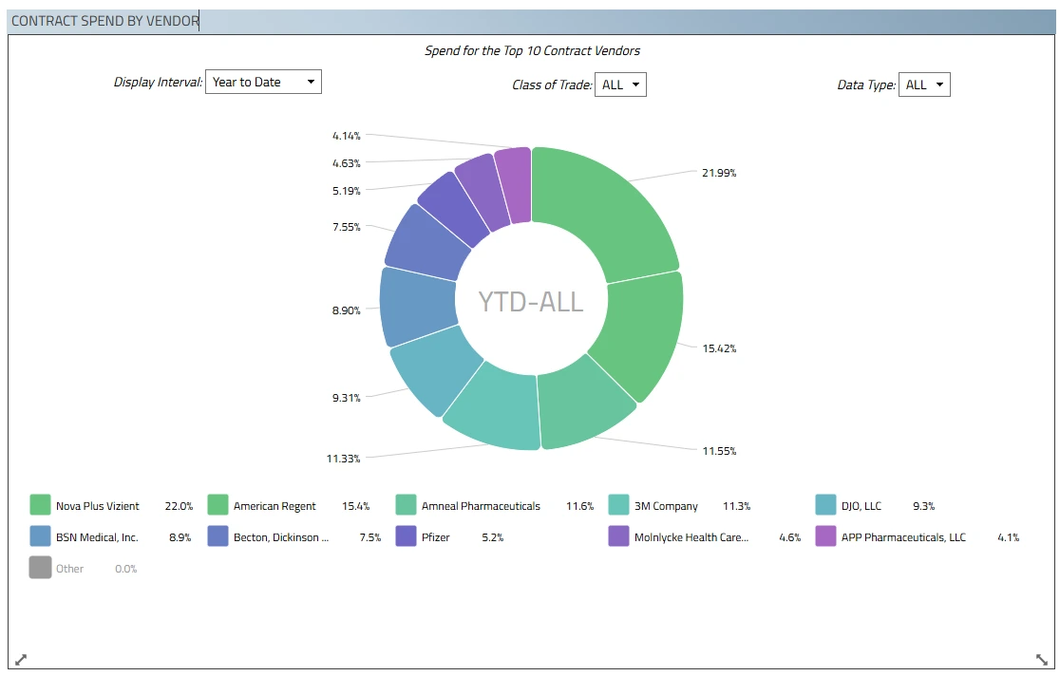Click the 11.55% chart label
1060x676 pixels.
click(719, 451)
